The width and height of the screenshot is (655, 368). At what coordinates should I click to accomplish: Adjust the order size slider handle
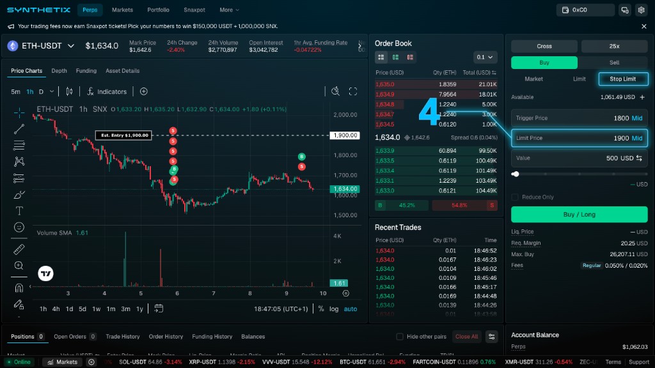pyautogui.click(x=516, y=174)
